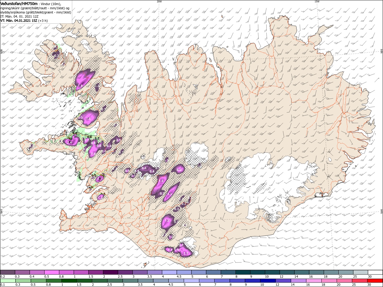The image size is (383, 287).
Task: Click the light pink 16 swatch in lower legend
Action: [314, 281]
